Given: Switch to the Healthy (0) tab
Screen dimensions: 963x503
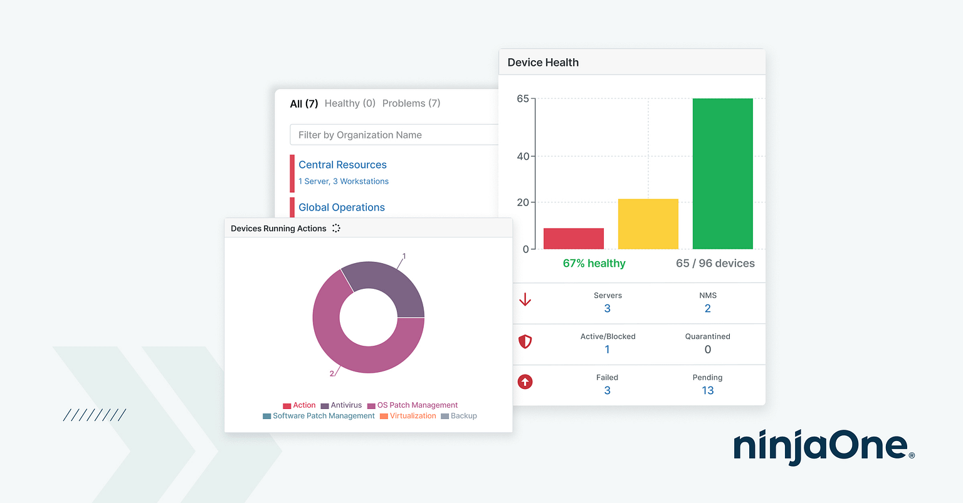Looking at the screenshot, I should click(350, 103).
